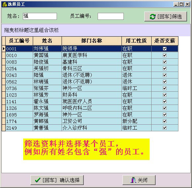Click the name 黄韩强
Image resolution: width=192 pixels, height=188 pixels.
(x=41, y=121)
